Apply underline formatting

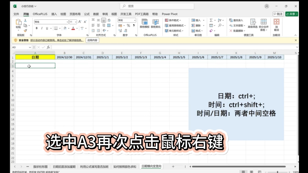(x=47, y=28)
